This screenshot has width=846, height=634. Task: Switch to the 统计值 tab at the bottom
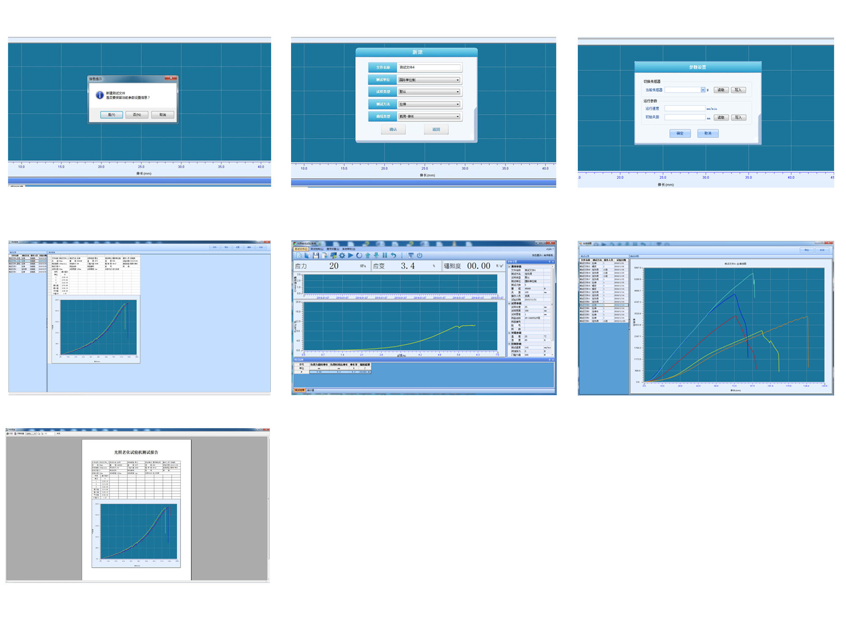click(x=310, y=390)
